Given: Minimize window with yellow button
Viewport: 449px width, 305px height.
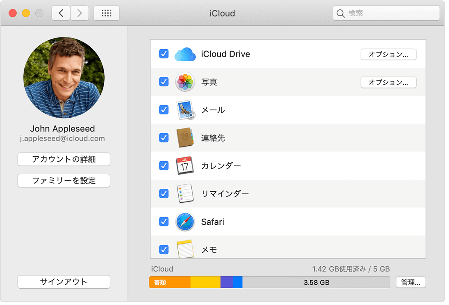Looking at the screenshot, I should click(26, 13).
